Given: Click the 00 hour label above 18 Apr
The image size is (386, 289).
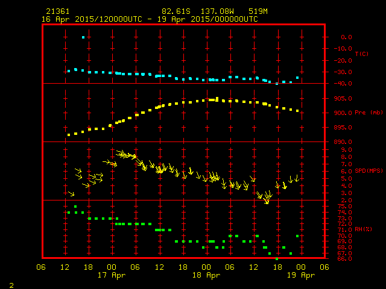Looking at the screenshot, I should click(x=206, y=267).
